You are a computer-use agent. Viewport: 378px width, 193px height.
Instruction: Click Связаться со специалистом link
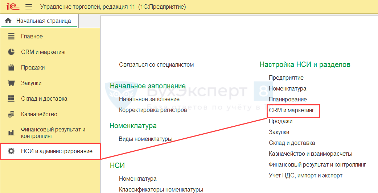[156, 65]
